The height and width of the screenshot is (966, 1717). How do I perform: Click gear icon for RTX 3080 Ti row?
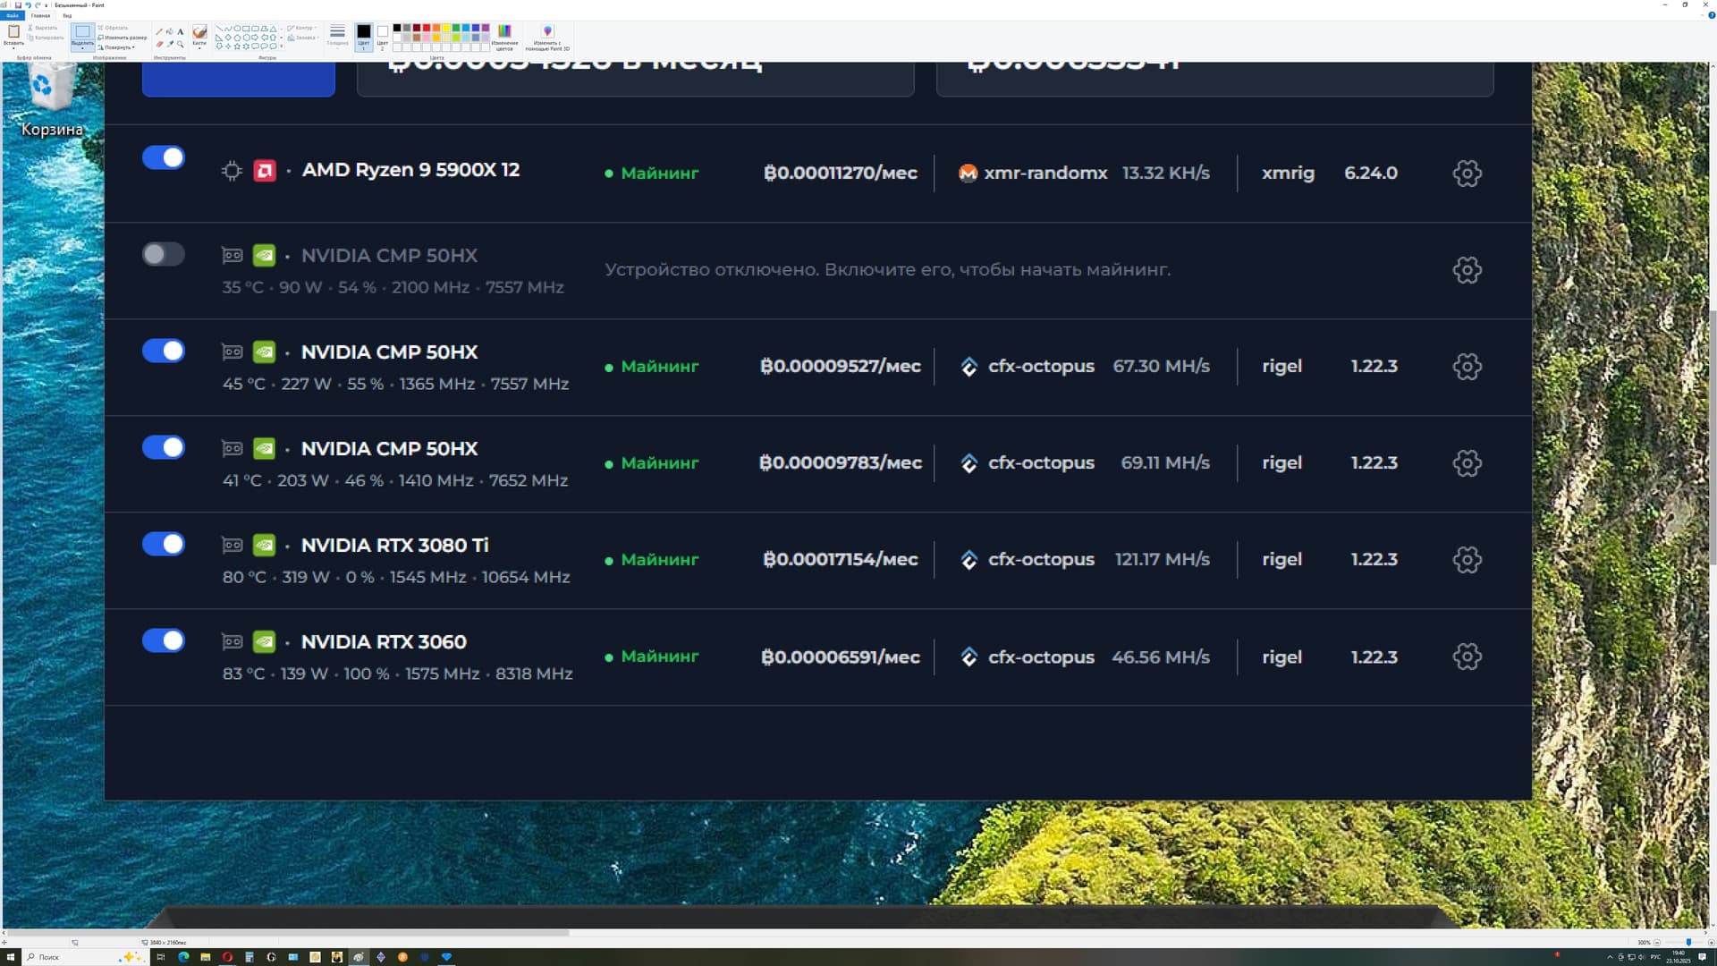click(1467, 560)
